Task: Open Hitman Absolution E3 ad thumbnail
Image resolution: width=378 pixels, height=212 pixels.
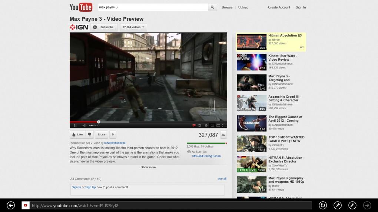Action: point(251,42)
